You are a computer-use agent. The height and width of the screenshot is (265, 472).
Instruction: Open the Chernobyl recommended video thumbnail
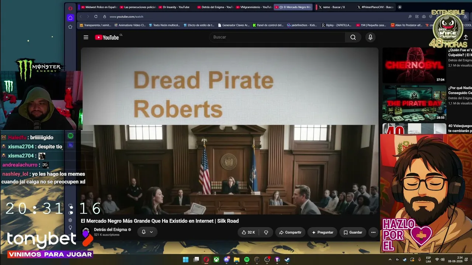pos(414,65)
